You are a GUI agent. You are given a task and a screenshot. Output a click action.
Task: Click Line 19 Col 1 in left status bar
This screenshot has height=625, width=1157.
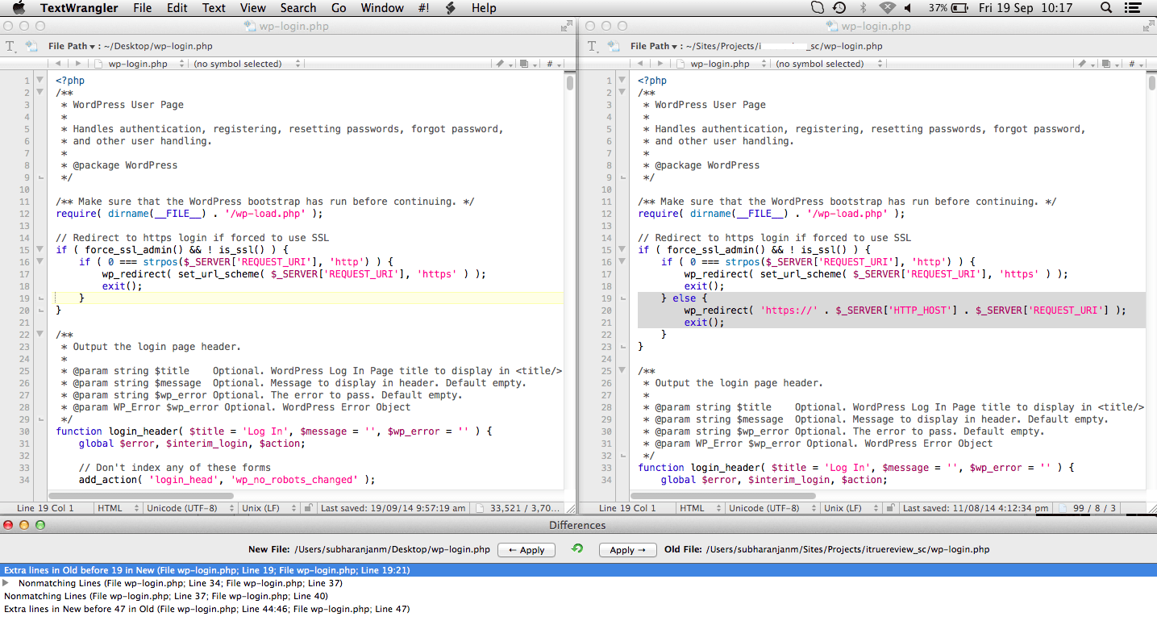(x=45, y=508)
